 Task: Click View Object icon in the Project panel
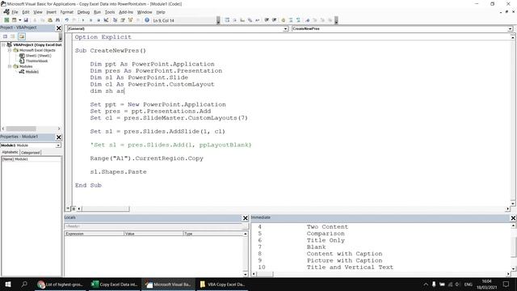(13, 36)
